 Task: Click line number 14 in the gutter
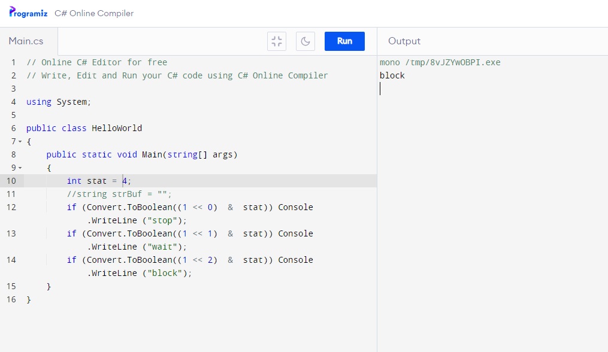coord(11,260)
